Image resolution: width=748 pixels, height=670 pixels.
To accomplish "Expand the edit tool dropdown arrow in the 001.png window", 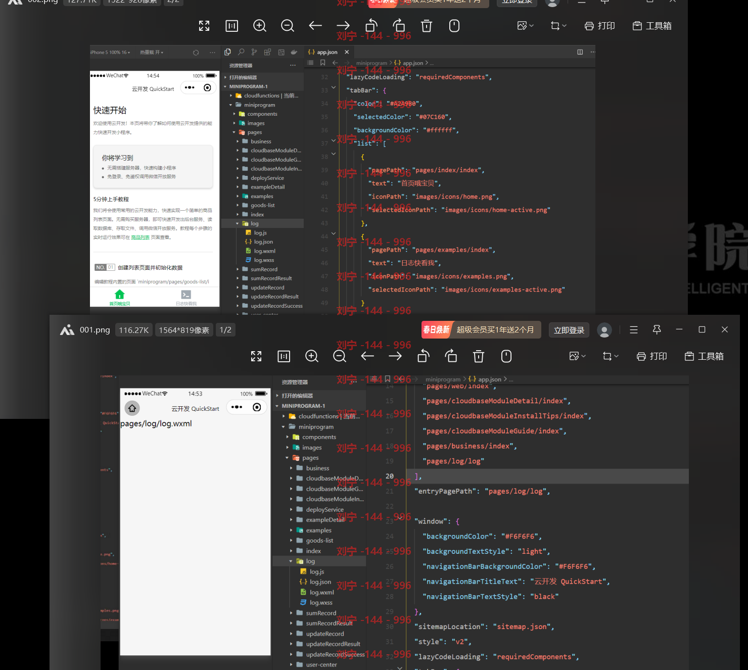I will 584,356.
